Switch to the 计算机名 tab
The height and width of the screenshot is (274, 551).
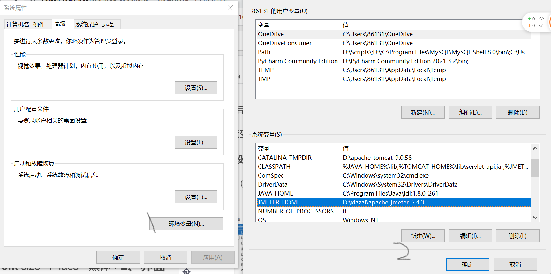[x=18, y=25]
